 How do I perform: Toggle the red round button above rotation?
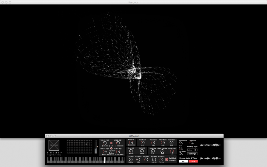pos(111,148)
